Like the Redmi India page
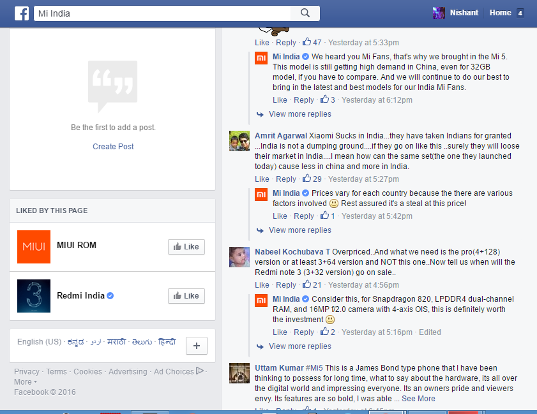Screen dimensions: 537x414 click(x=186, y=296)
